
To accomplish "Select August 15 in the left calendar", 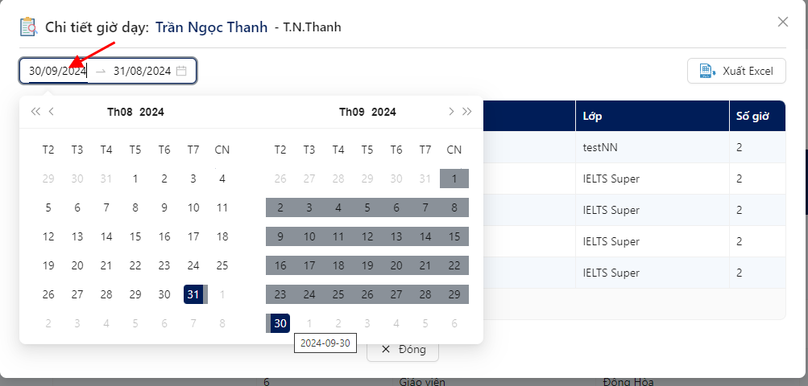I will coord(135,236).
